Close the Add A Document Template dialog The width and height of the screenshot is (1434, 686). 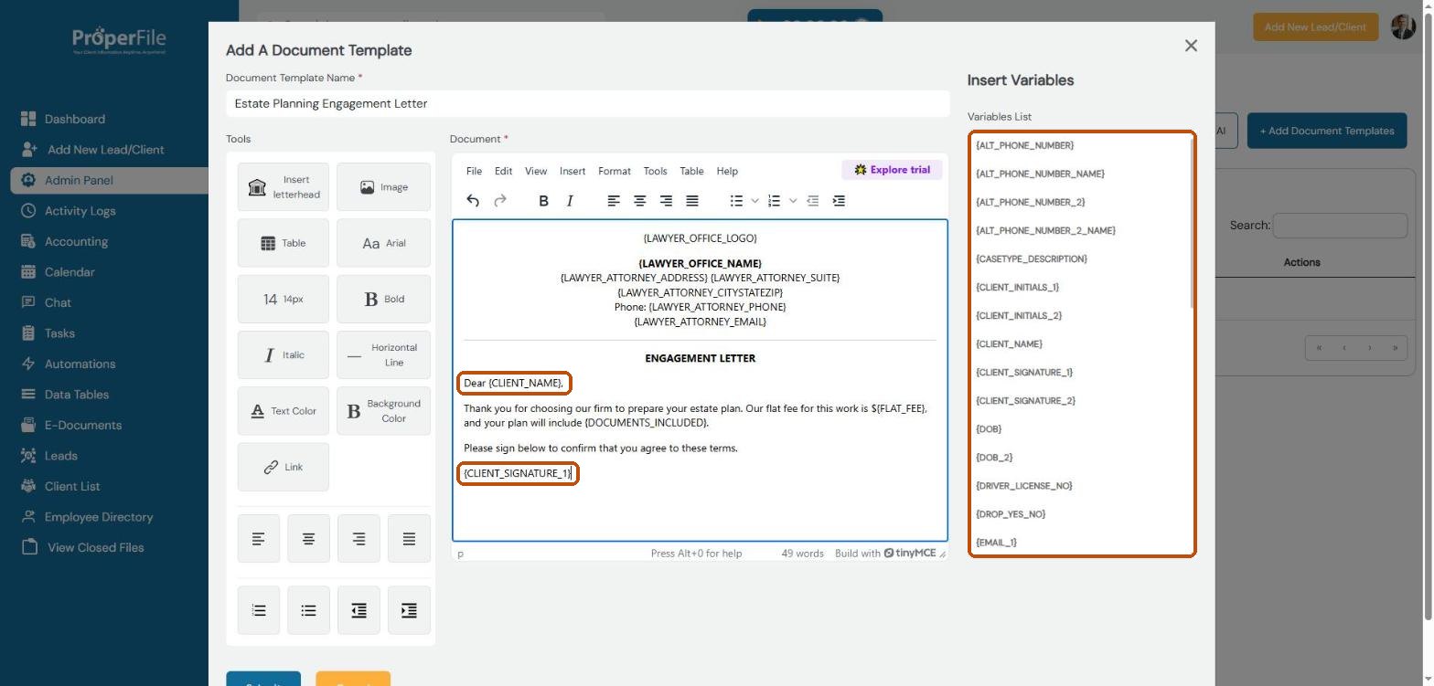point(1191,46)
